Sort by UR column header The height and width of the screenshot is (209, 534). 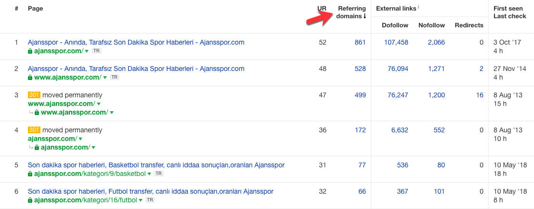[322, 9]
